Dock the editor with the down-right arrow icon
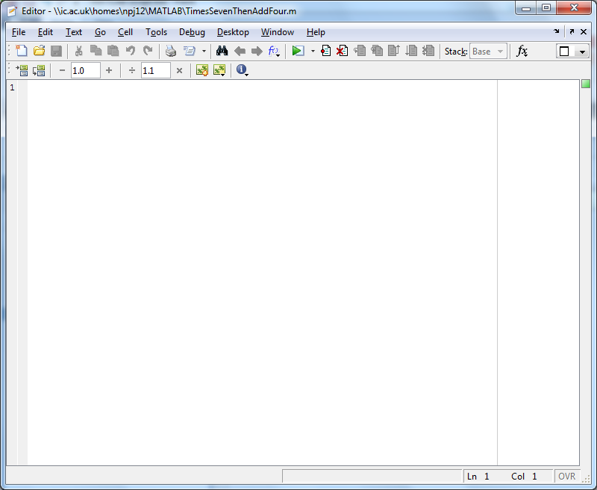Image resolution: width=597 pixels, height=490 pixels. [x=557, y=31]
